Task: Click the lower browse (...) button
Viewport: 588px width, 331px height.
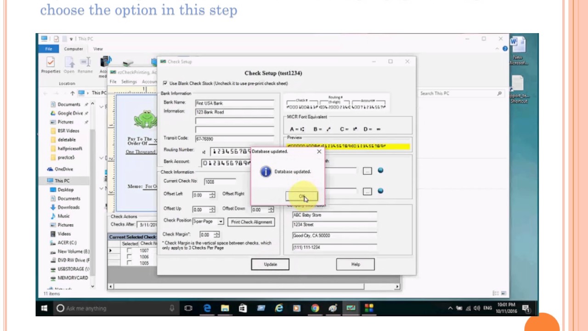Action: click(x=367, y=191)
